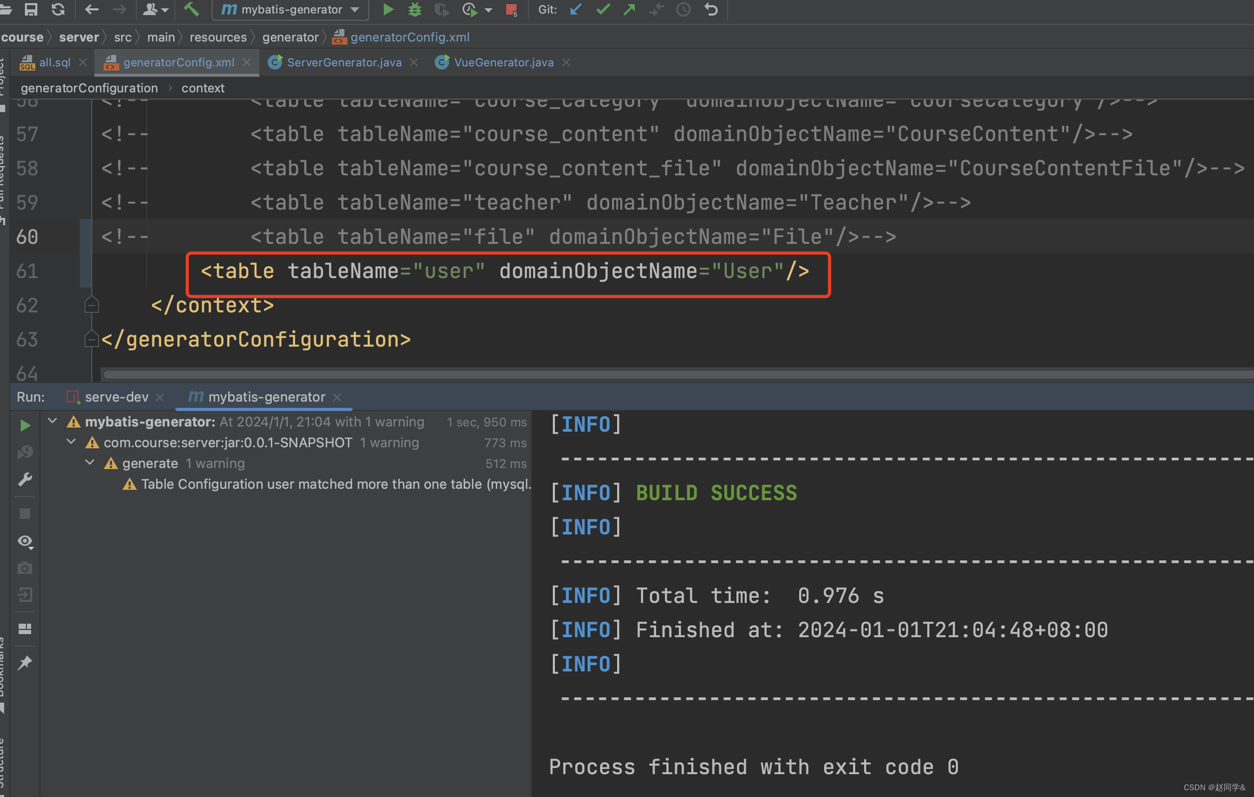Open generator in the breadcrumb path
The width and height of the screenshot is (1254, 797).
[x=290, y=37]
